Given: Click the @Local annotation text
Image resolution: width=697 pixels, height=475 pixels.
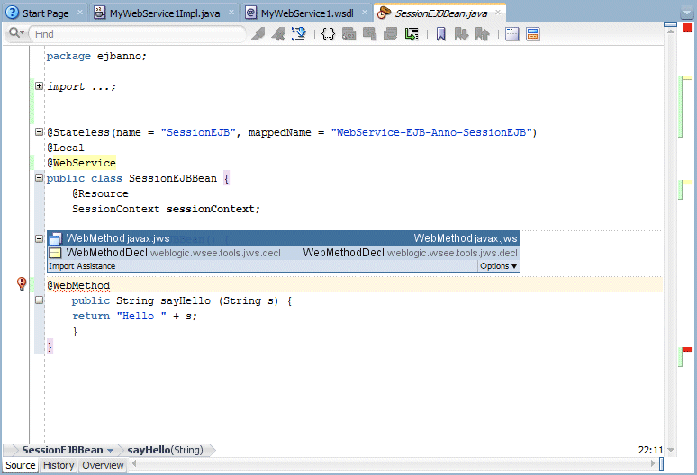Looking at the screenshot, I should tap(66, 148).
